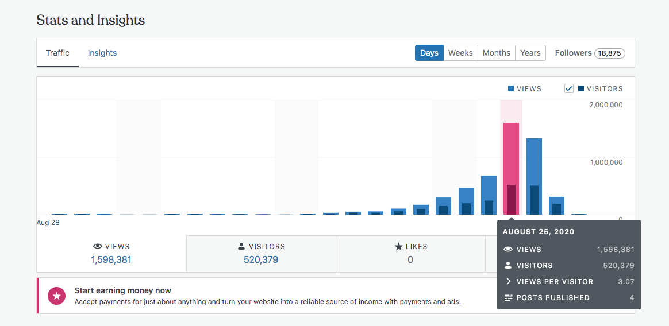Select the Days period button
The height and width of the screenshot is (326, 669).
tap(429, 53)
